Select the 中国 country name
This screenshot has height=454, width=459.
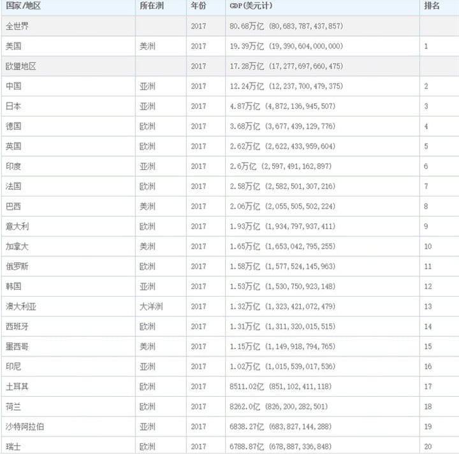click(x=13, y=86)
